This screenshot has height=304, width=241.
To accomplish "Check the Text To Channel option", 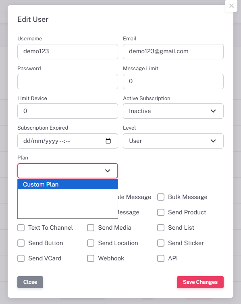I will coord(21,228).
